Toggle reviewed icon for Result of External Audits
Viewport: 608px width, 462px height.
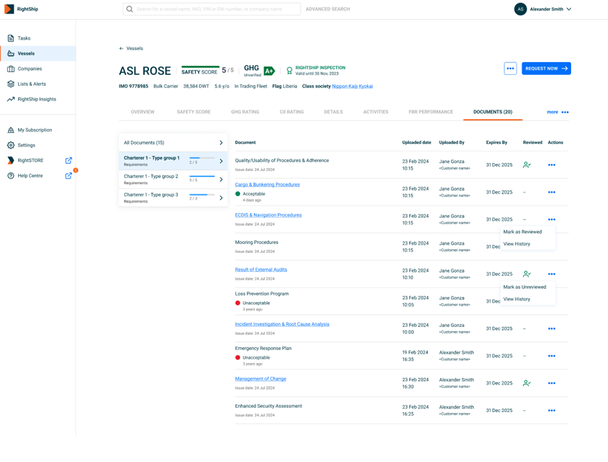[x=526, y=274]
